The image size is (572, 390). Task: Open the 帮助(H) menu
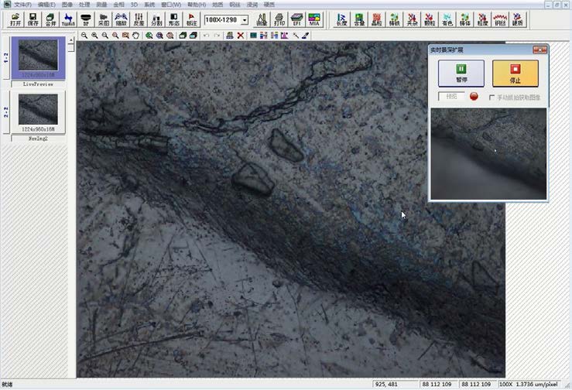point(197,5)
